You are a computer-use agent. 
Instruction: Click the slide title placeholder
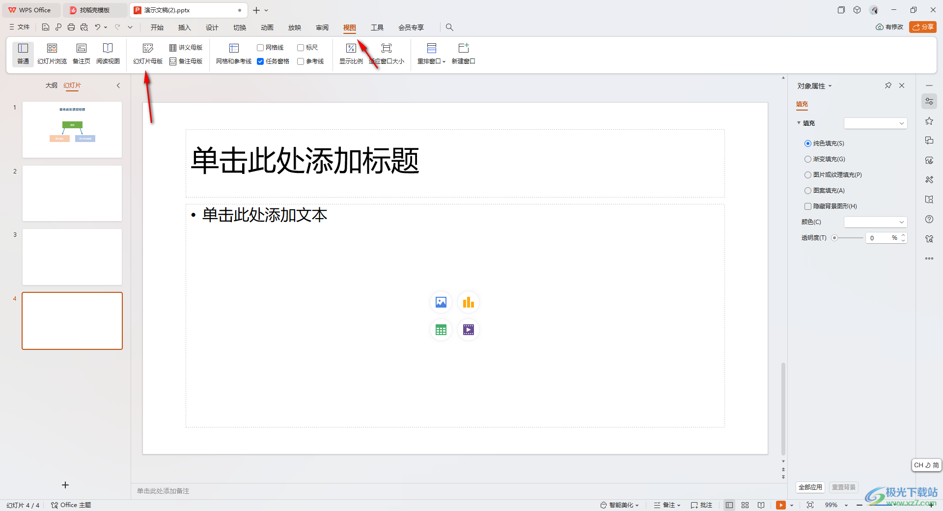pyautogui.click(x=455, y=163)
